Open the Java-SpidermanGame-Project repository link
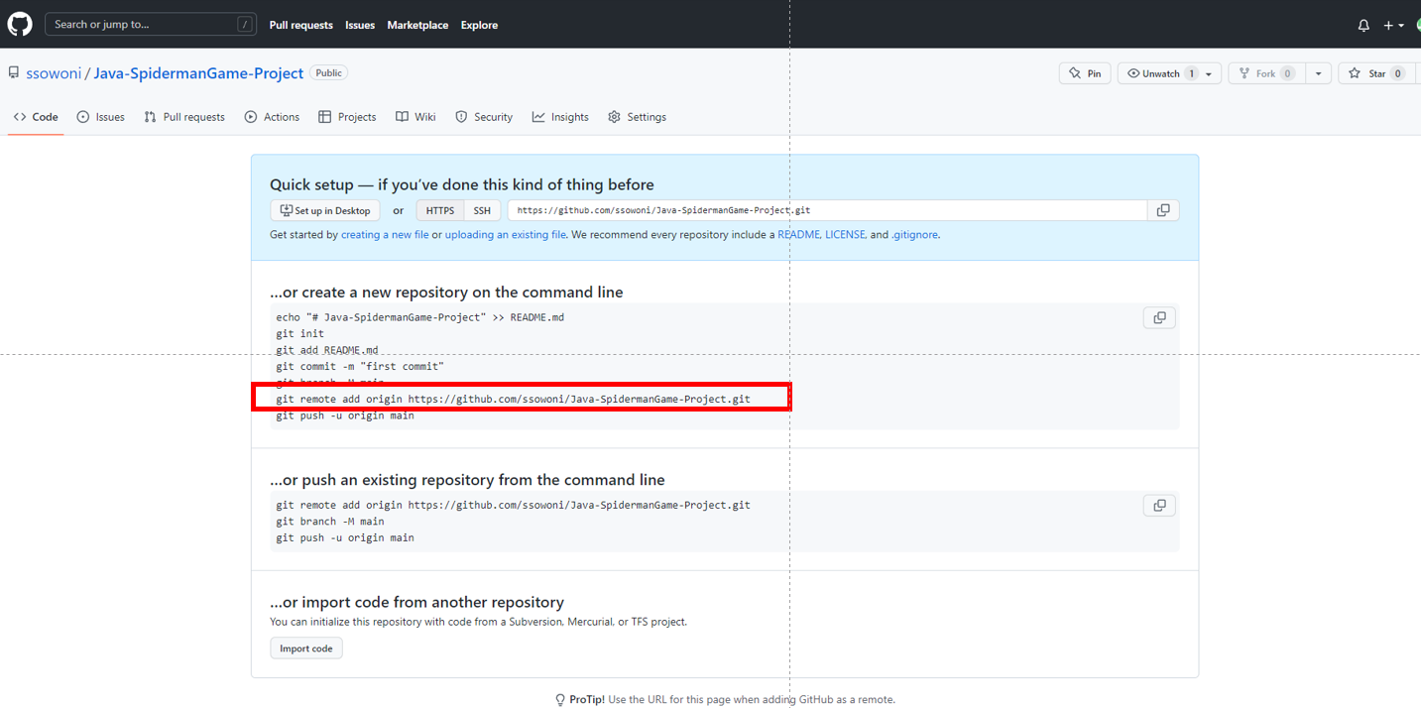This screenshot has width=1421, height=708. (x=198, y=73)
